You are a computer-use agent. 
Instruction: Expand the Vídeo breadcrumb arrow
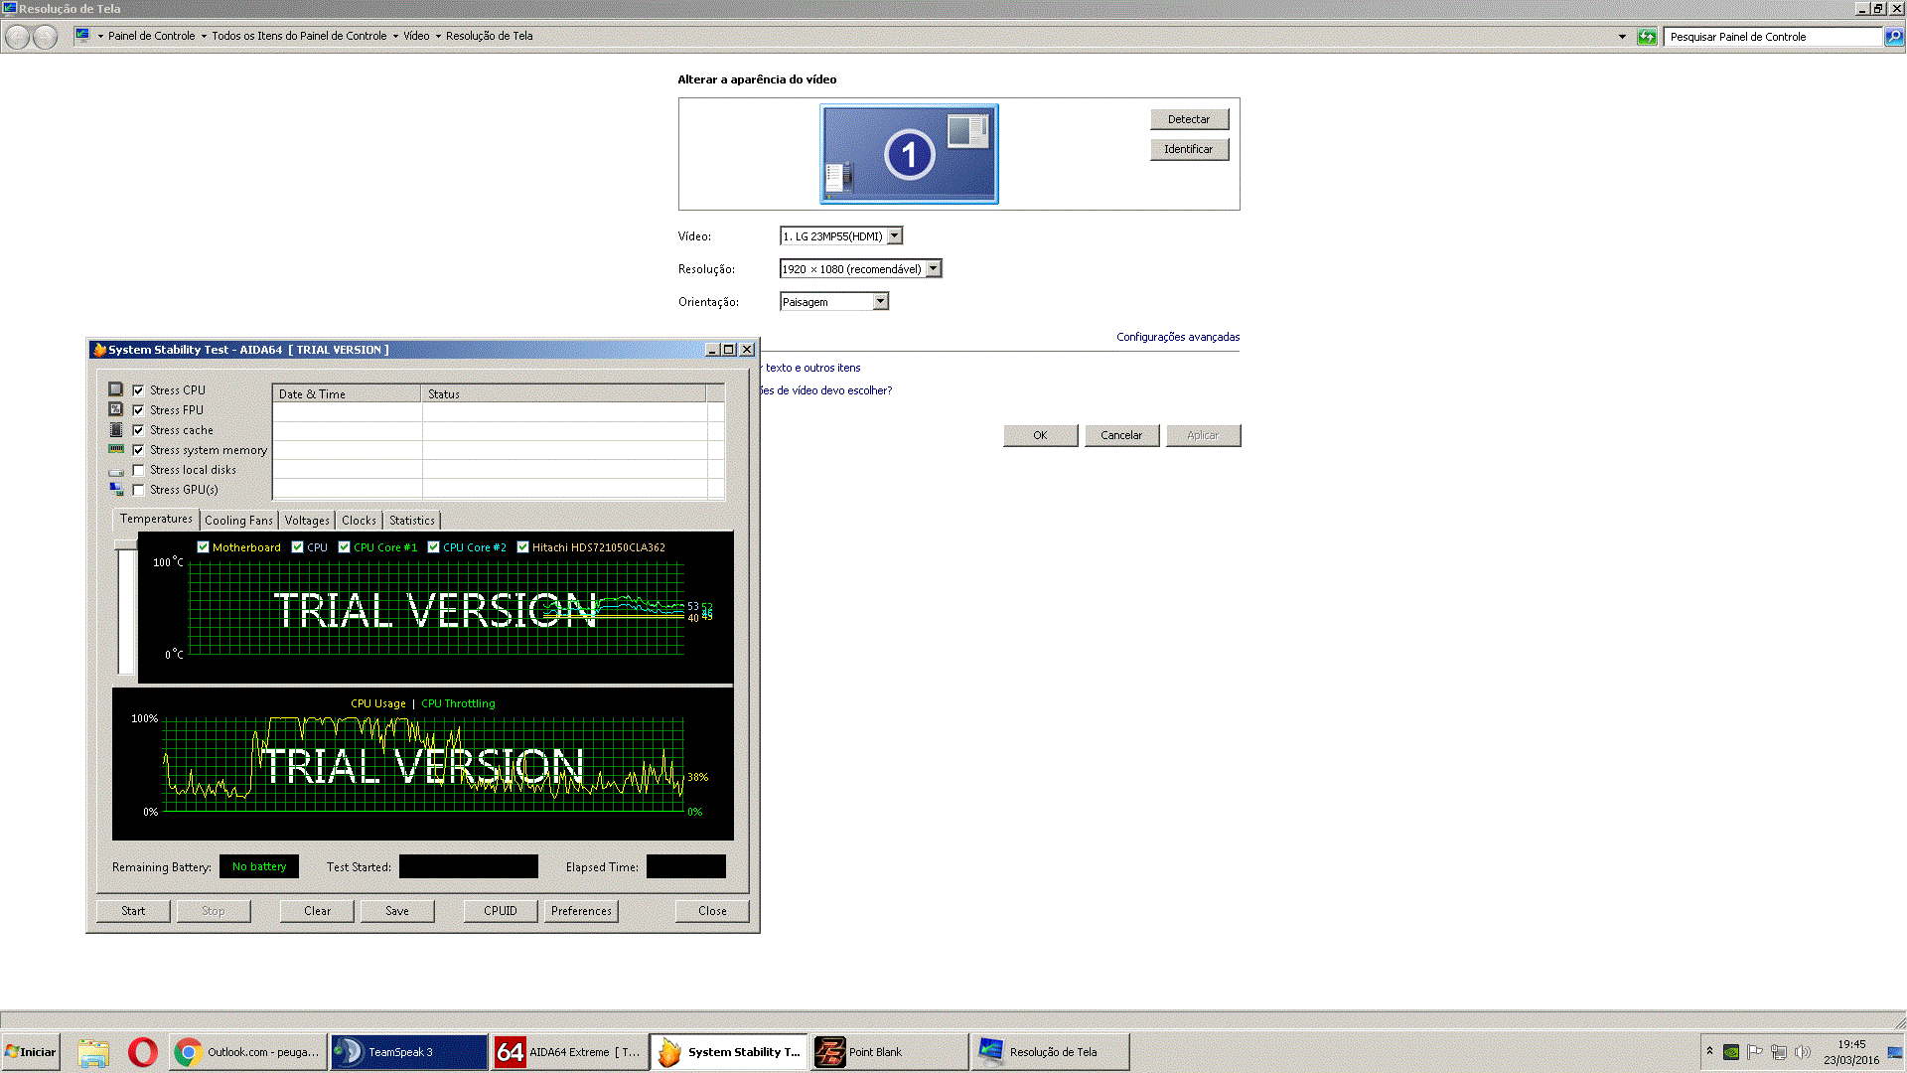[x=438, y=37]
